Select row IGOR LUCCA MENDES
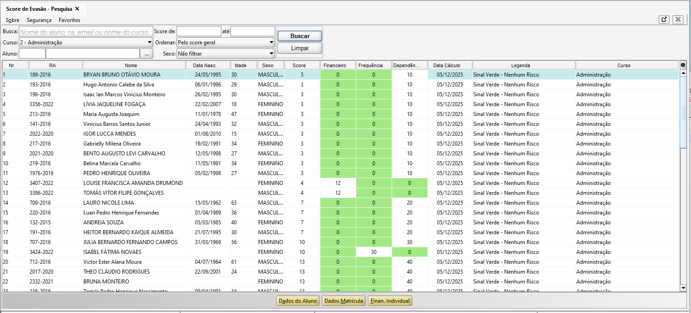The image size is (691, 313). (341, 134)
